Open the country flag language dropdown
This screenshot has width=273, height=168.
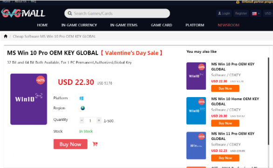(x=256, y=14)
